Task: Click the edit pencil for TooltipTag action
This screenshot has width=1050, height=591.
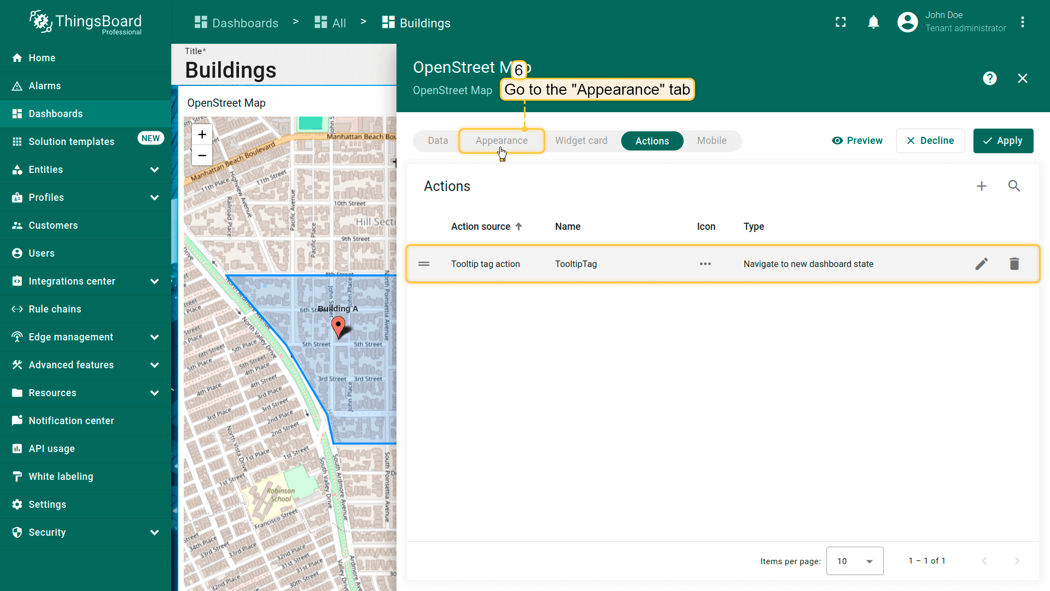Action: pos(982,264)
